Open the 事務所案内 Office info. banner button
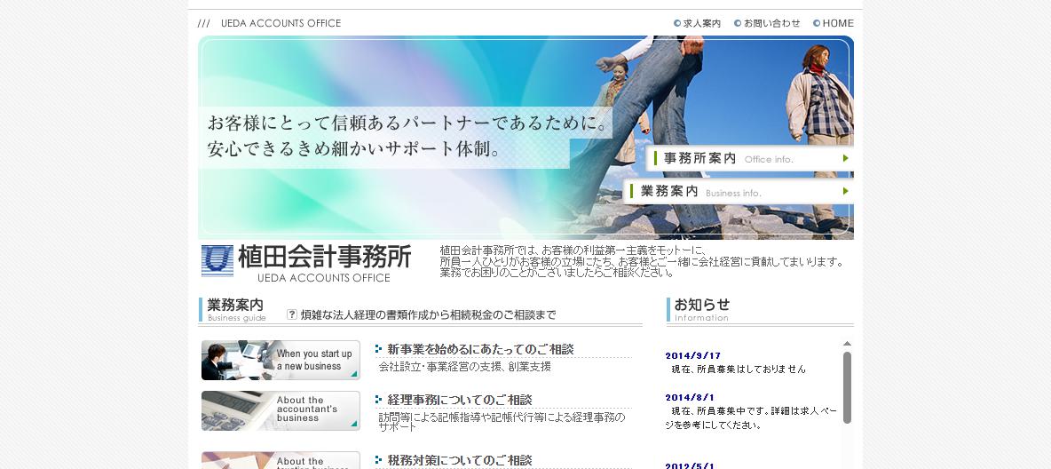Viewport: 1051px width, 469px height. click(749, 158)
